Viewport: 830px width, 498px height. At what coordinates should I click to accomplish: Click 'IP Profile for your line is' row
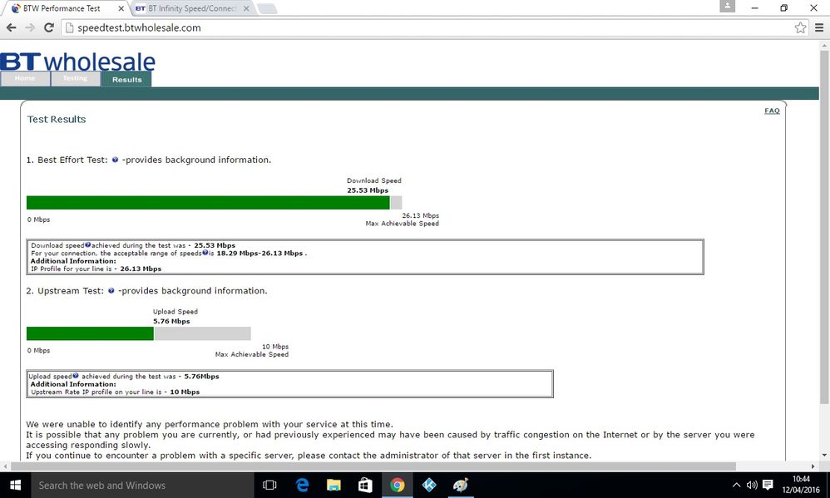coord(96,269)
